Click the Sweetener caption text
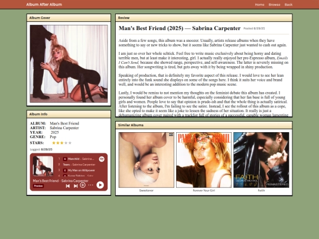The width and height of the screenshot is (319, 239). [147, 191]
